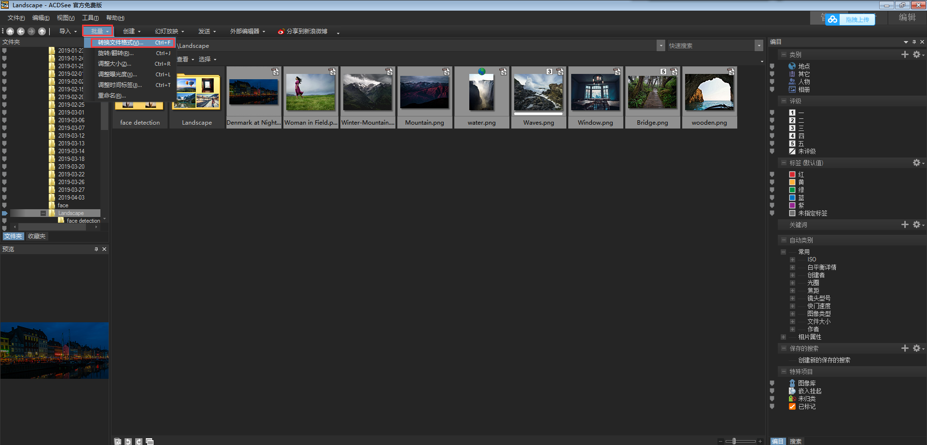The image size is (927, 445).
Task: Click the cloud upload button 拖拽上传
Action: tap(850, 19)
